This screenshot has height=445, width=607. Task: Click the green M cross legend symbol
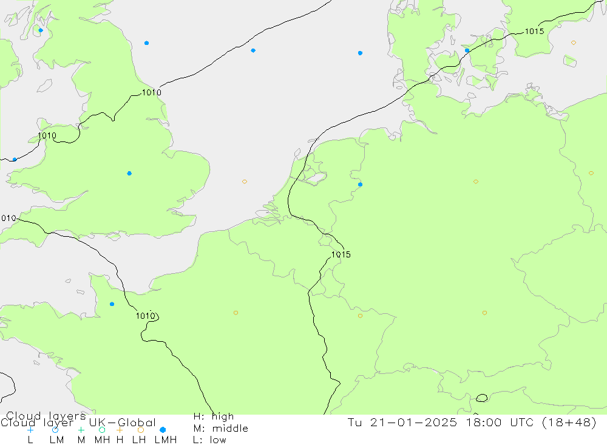(81, 430)
